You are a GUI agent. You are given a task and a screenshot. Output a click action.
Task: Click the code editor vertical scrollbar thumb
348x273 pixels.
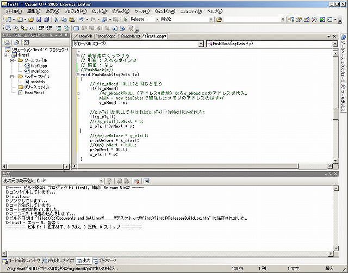click(335, 114)
